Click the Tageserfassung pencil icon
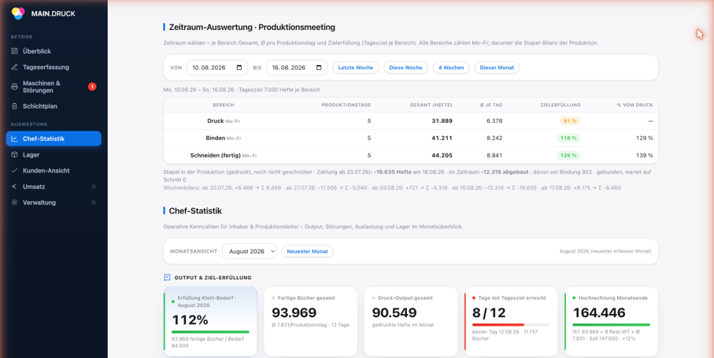Image resolution: width=714 pixels, height=358 pixels. [15, 68]
